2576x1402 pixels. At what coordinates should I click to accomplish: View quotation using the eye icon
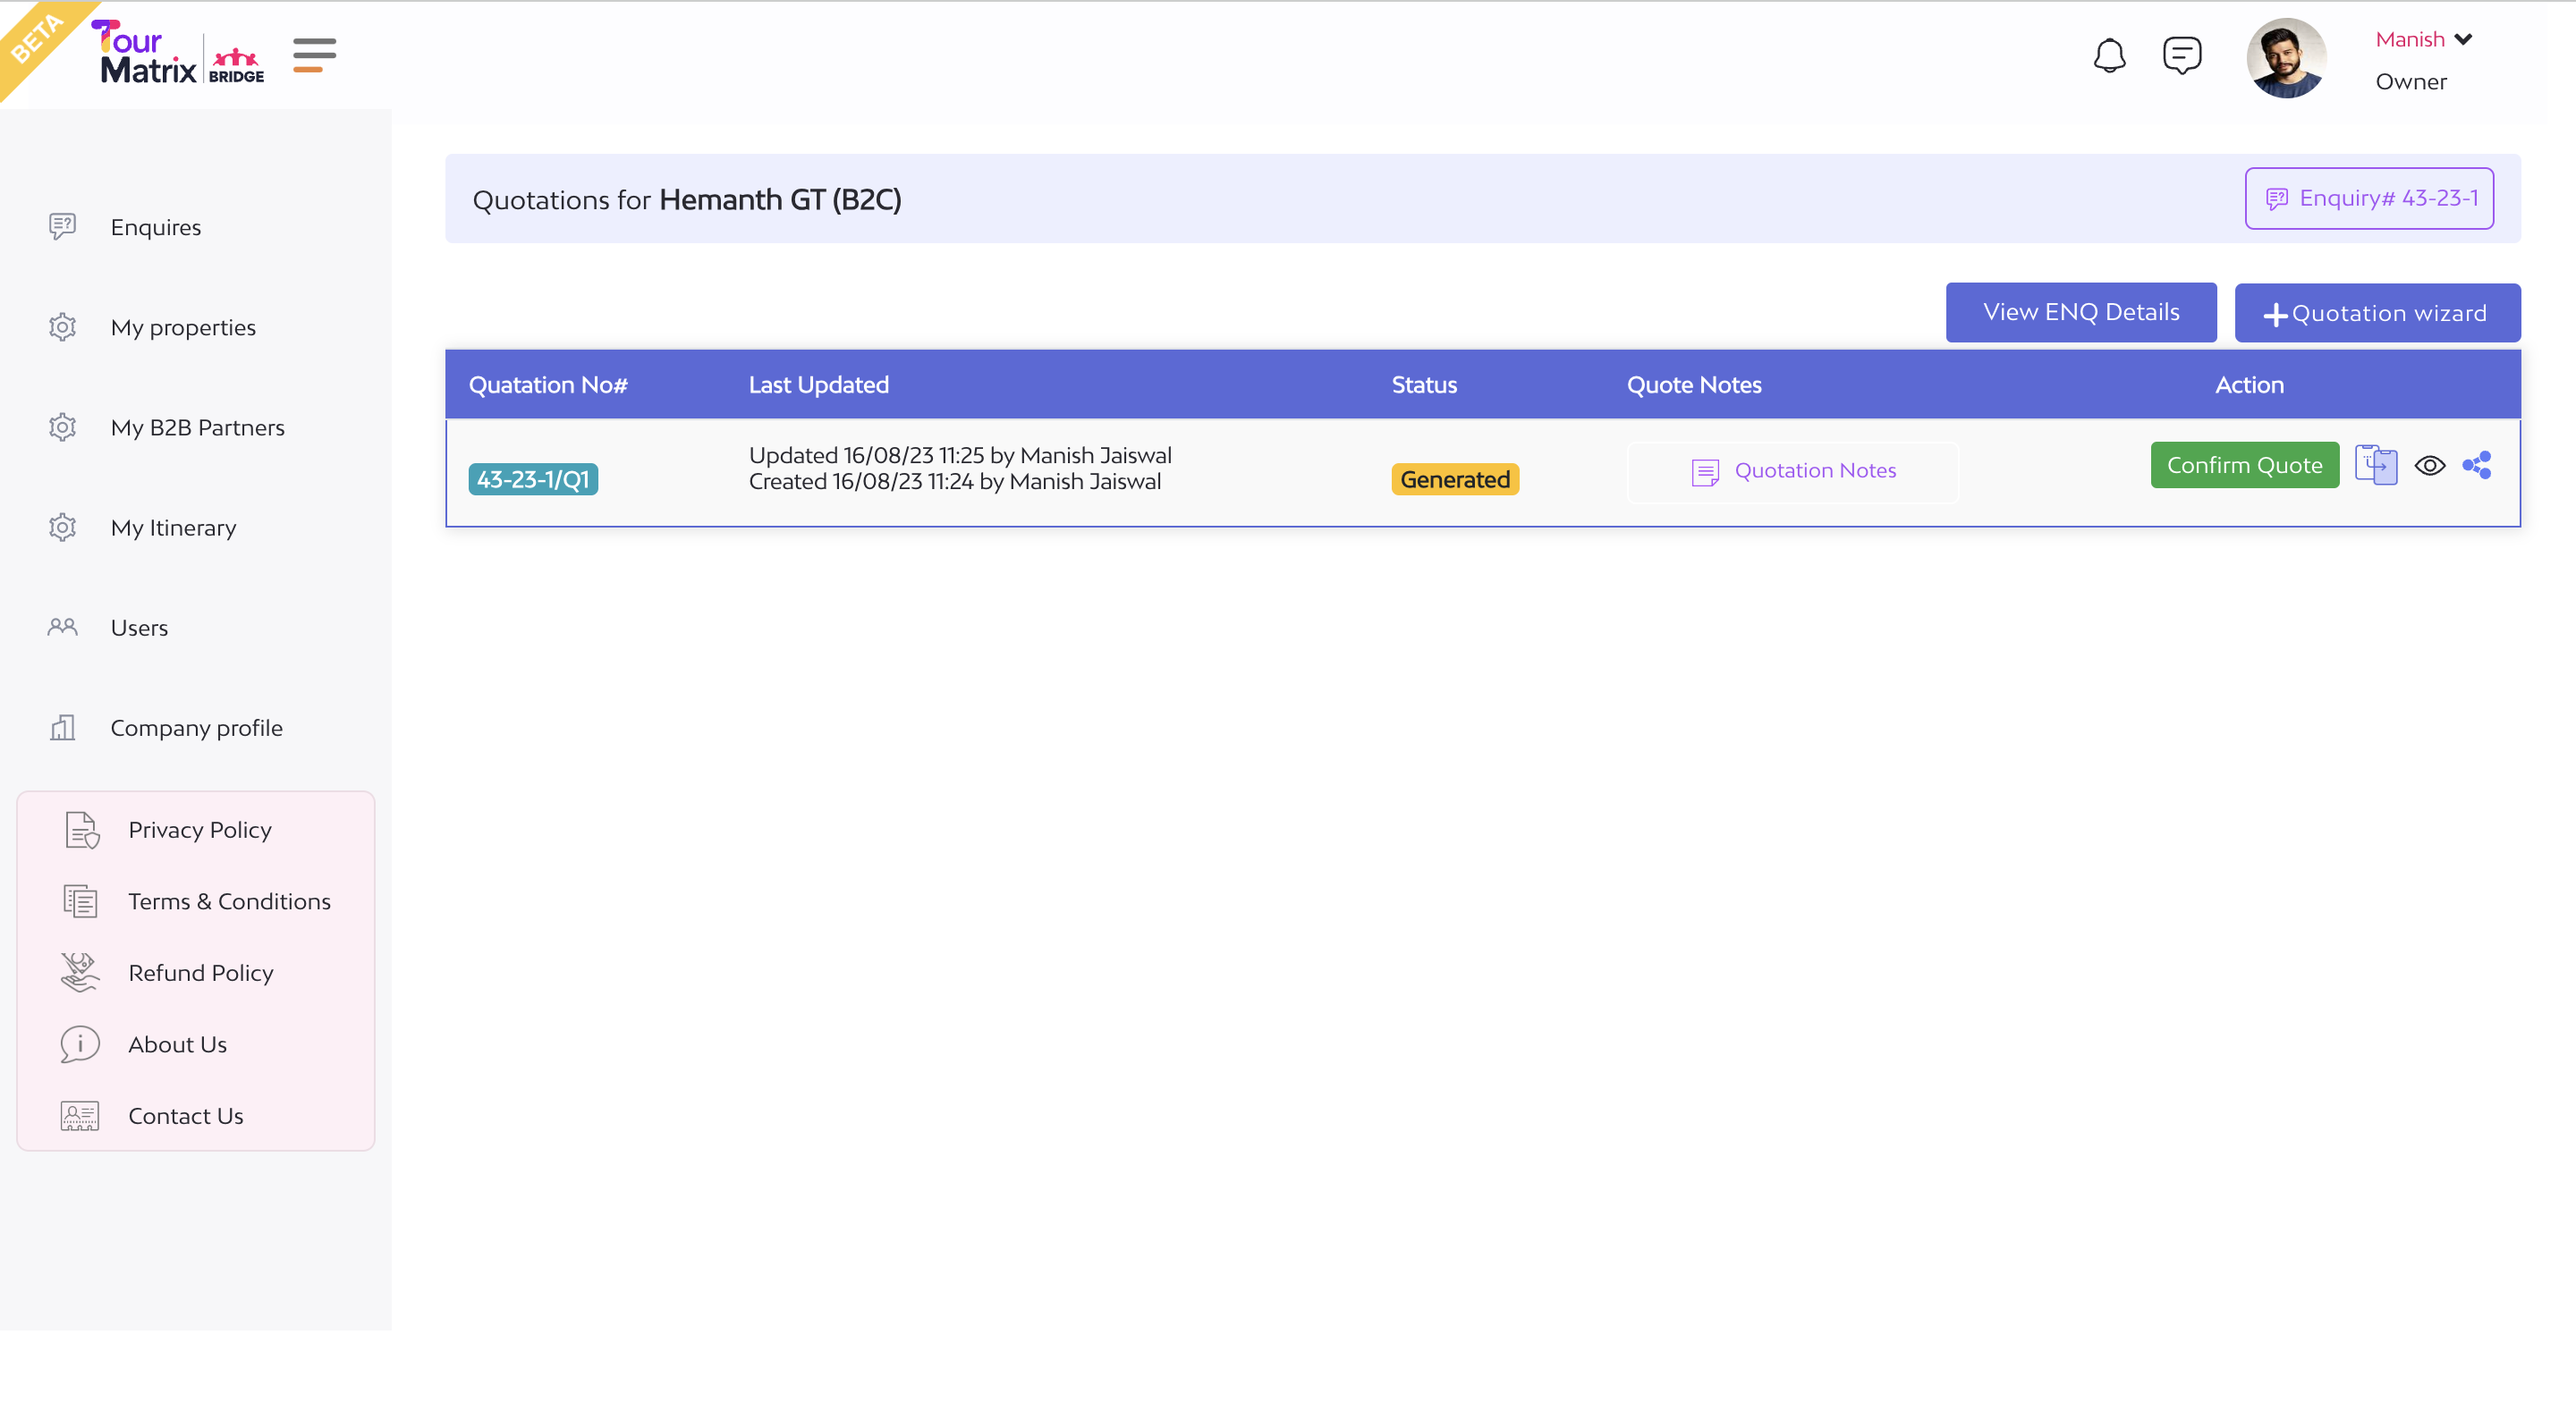2429,465
